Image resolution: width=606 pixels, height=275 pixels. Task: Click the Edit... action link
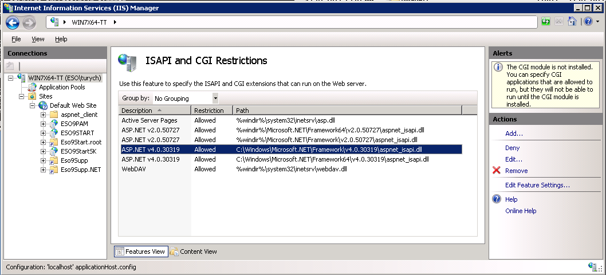514,159
